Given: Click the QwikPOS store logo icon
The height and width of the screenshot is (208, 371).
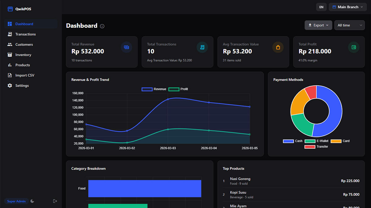Looking at the screenshot, I should tap(10, 9).
